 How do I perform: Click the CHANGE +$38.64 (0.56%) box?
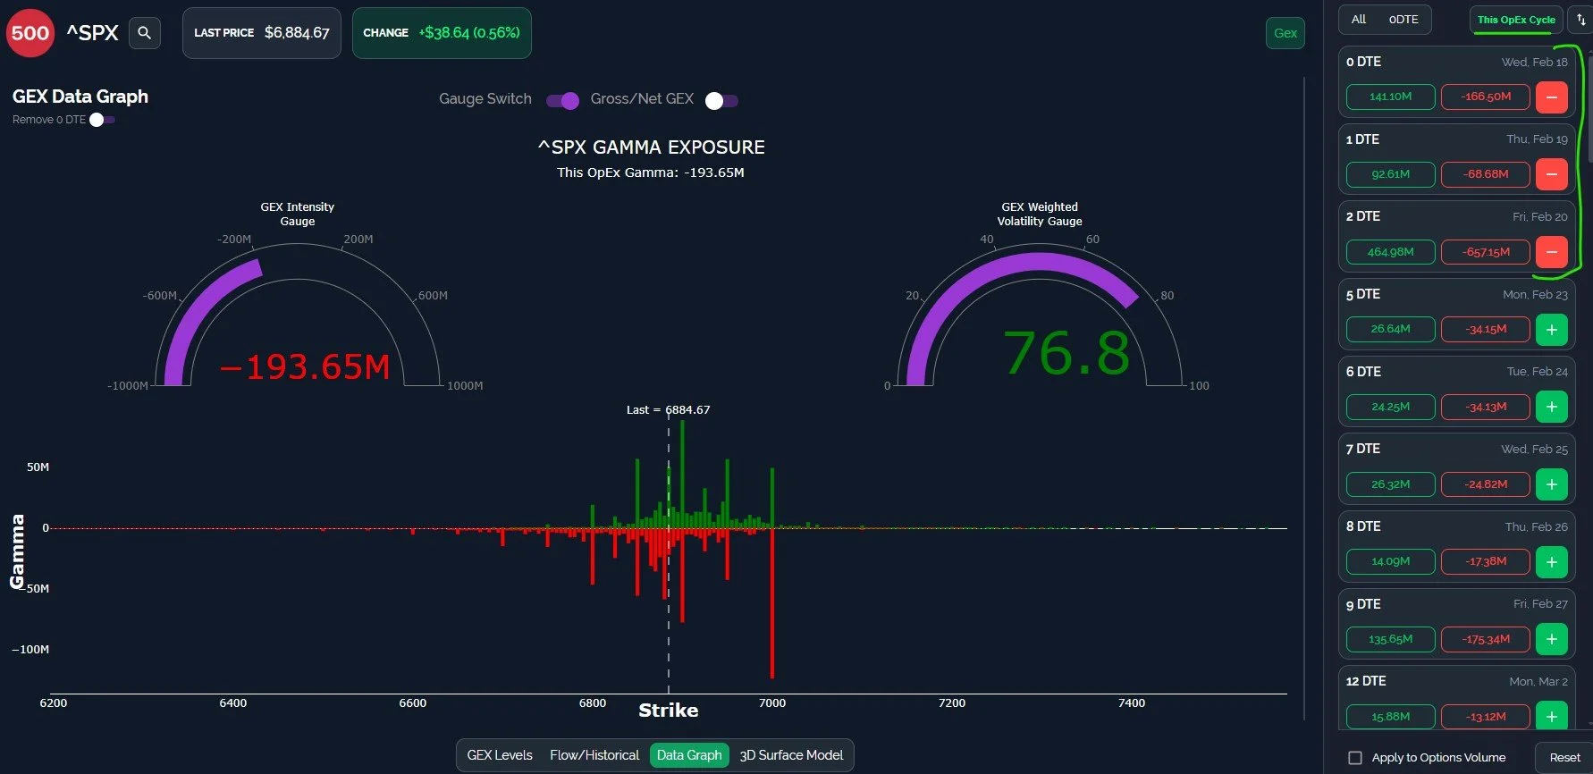click(x=442, y=33)
